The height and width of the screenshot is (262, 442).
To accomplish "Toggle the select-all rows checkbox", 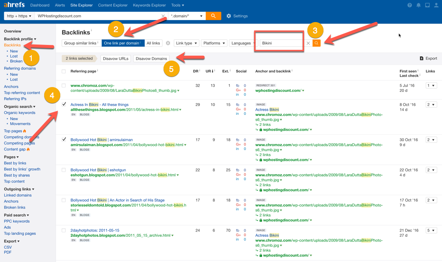I will click(x=64, y=71).
